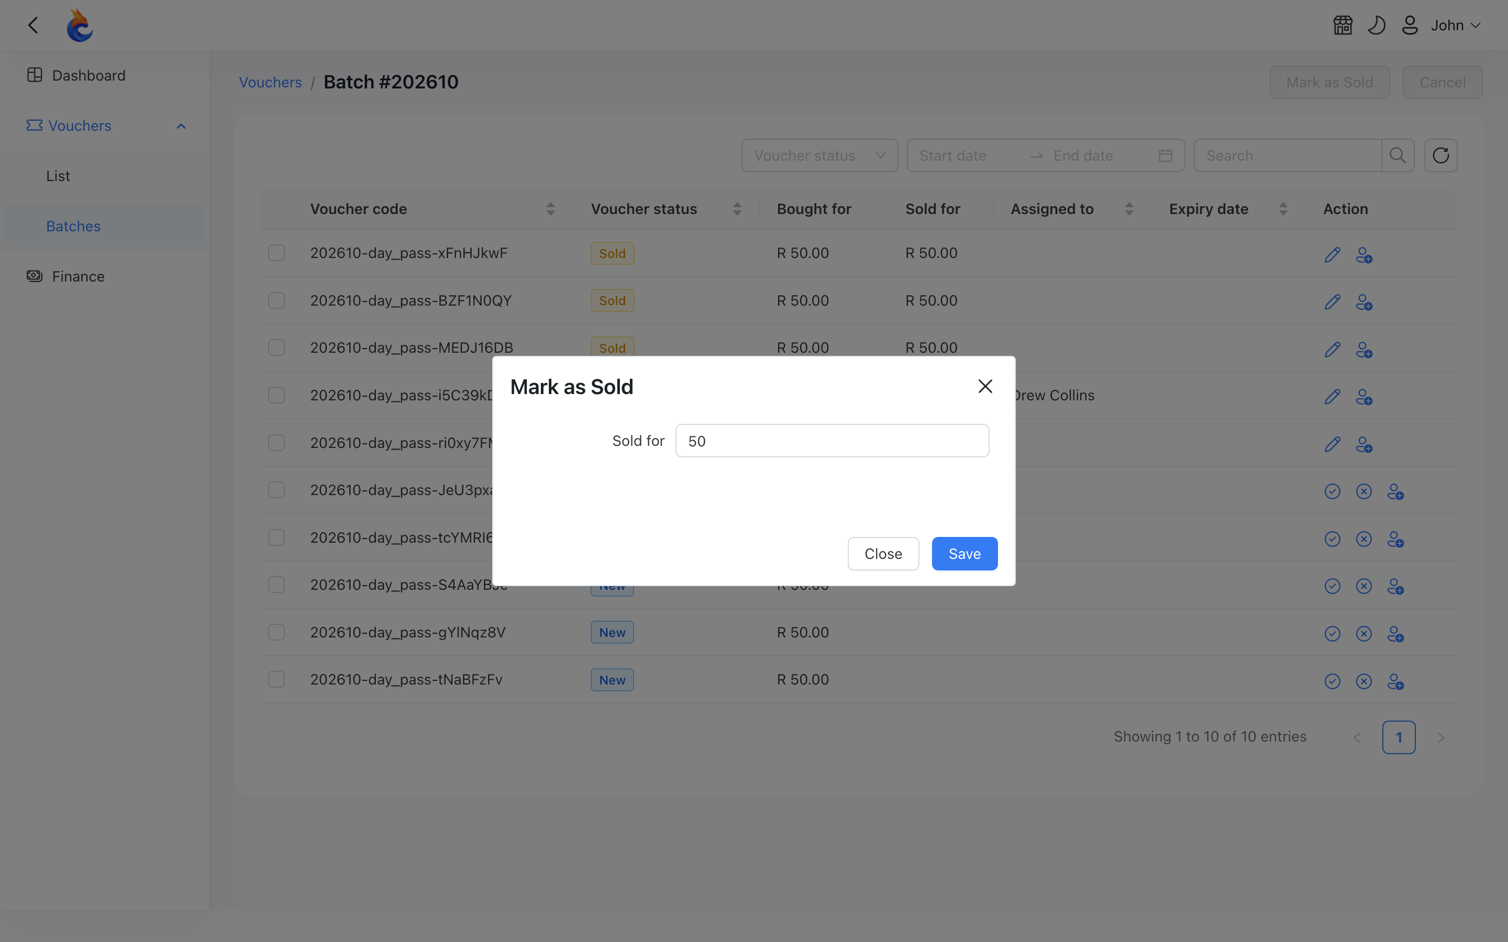Select checkbox for voucher S4AaYB row

[x=276, y=585]
